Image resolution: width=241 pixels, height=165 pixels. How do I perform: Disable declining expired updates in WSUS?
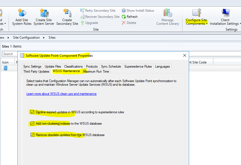pos(32,112)
